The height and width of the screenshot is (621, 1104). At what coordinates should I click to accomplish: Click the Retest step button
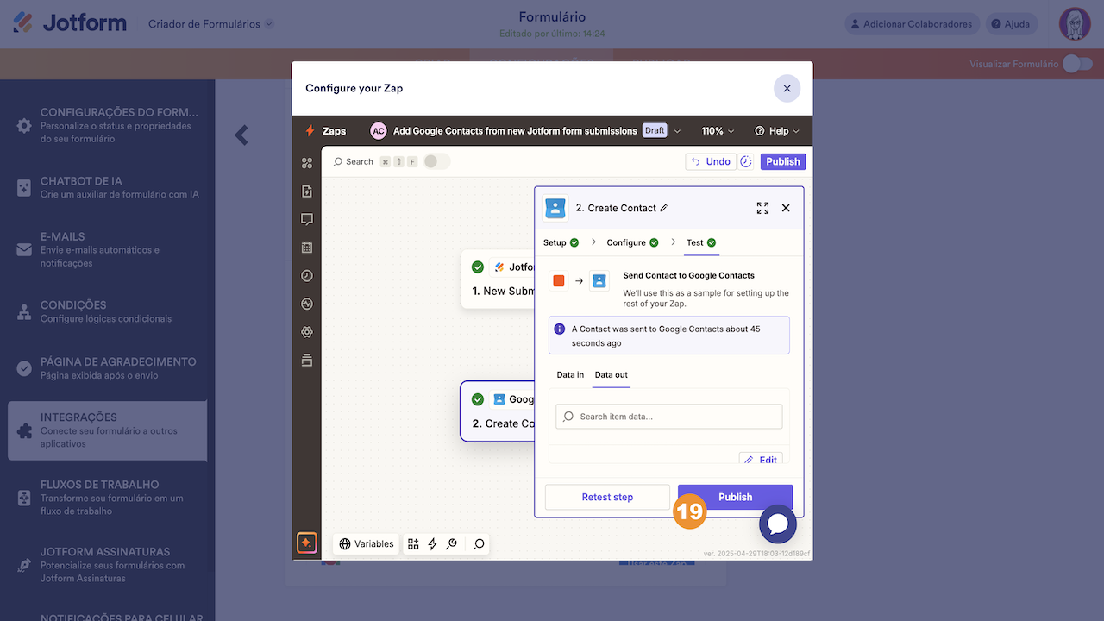607,497
